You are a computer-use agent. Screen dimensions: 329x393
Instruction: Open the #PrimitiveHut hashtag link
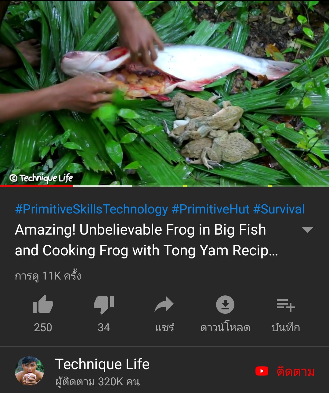pyautogui.click(x=211, y=209)
